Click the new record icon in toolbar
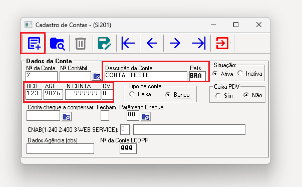The image size is (302, 187). pyautogui.click(x=34, y=43)
